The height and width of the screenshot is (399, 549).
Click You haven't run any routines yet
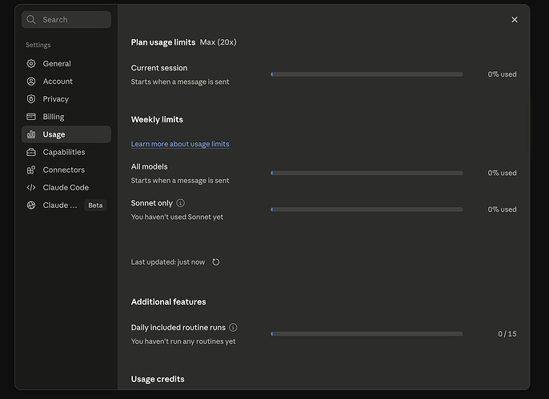click(x=183, y=341)
